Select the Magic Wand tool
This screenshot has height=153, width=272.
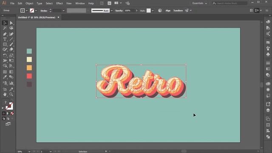coord(5,28)
